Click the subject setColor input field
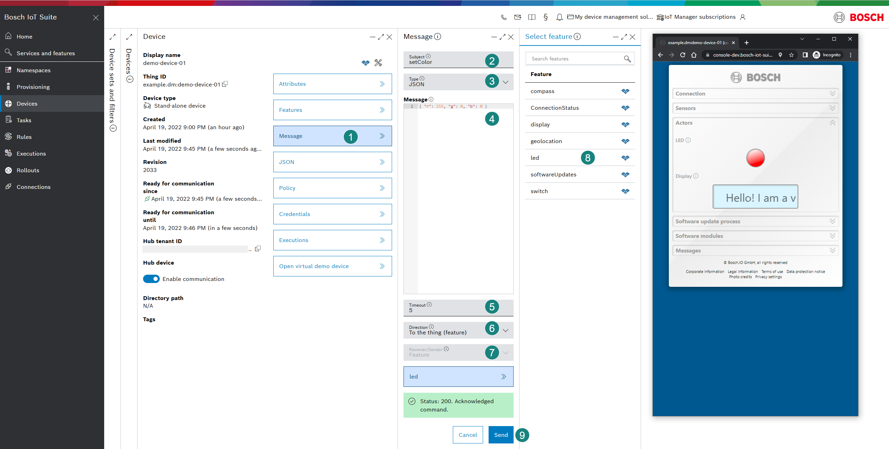The image size is (889, 449). (x=447, y=61)
